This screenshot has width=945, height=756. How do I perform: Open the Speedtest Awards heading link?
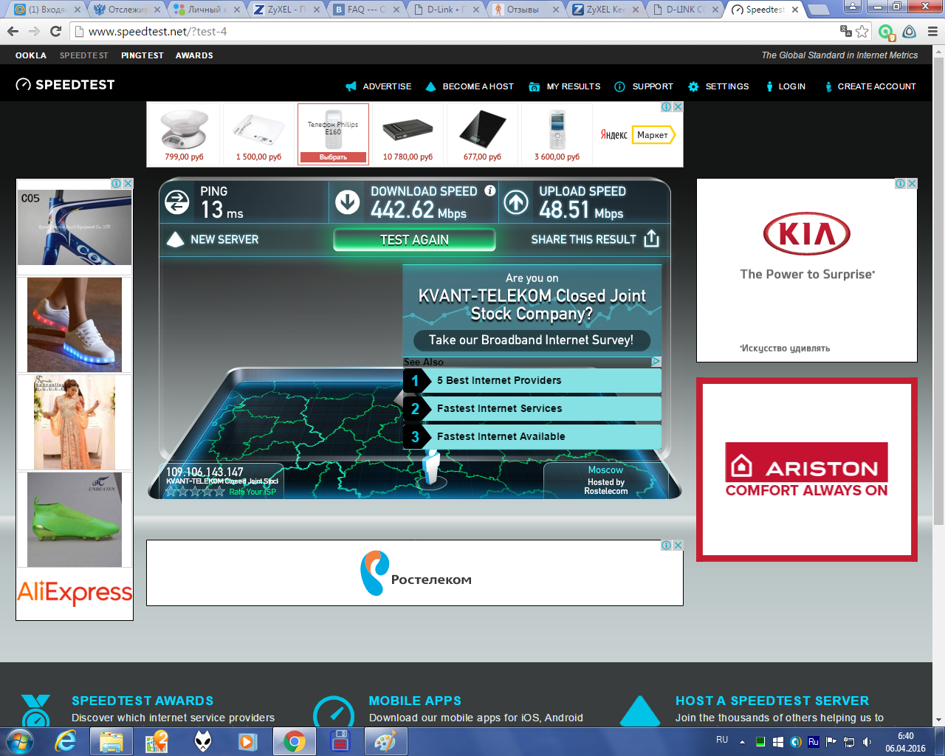click(142, 701)
